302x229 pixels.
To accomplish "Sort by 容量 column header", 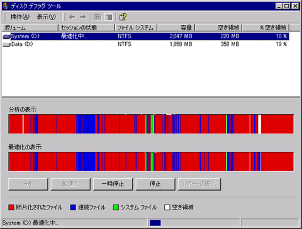I will [176, 28].
